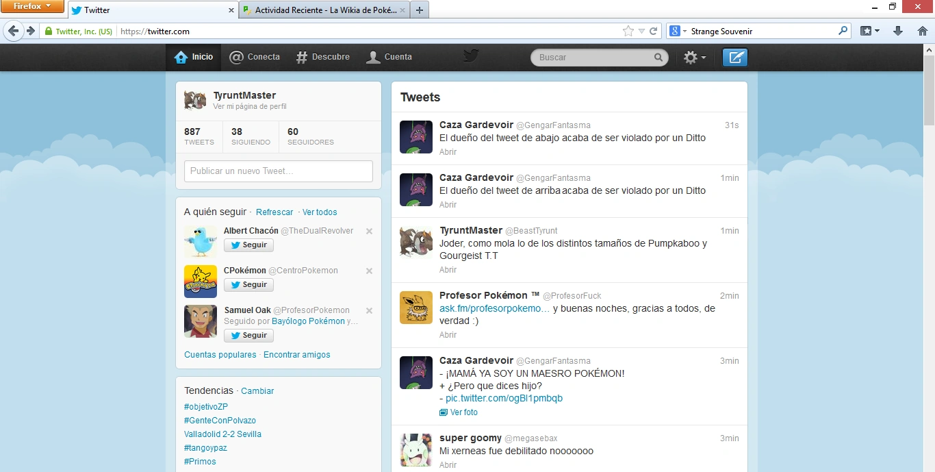The image size is (935, 472).
Task: Expand Abrir on TyruntMaster's Pumpkaboo tweet
Action: [x=448, y=270]
